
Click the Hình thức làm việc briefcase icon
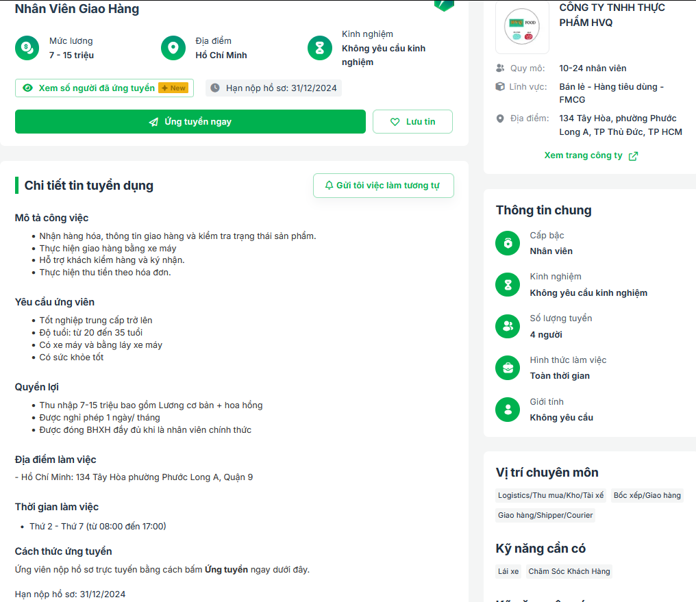pyautogui.click(x=508, y=368)
